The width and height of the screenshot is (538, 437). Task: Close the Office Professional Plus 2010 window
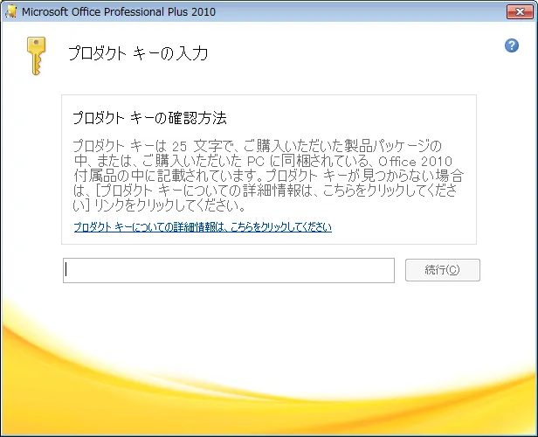coord(520,12)
